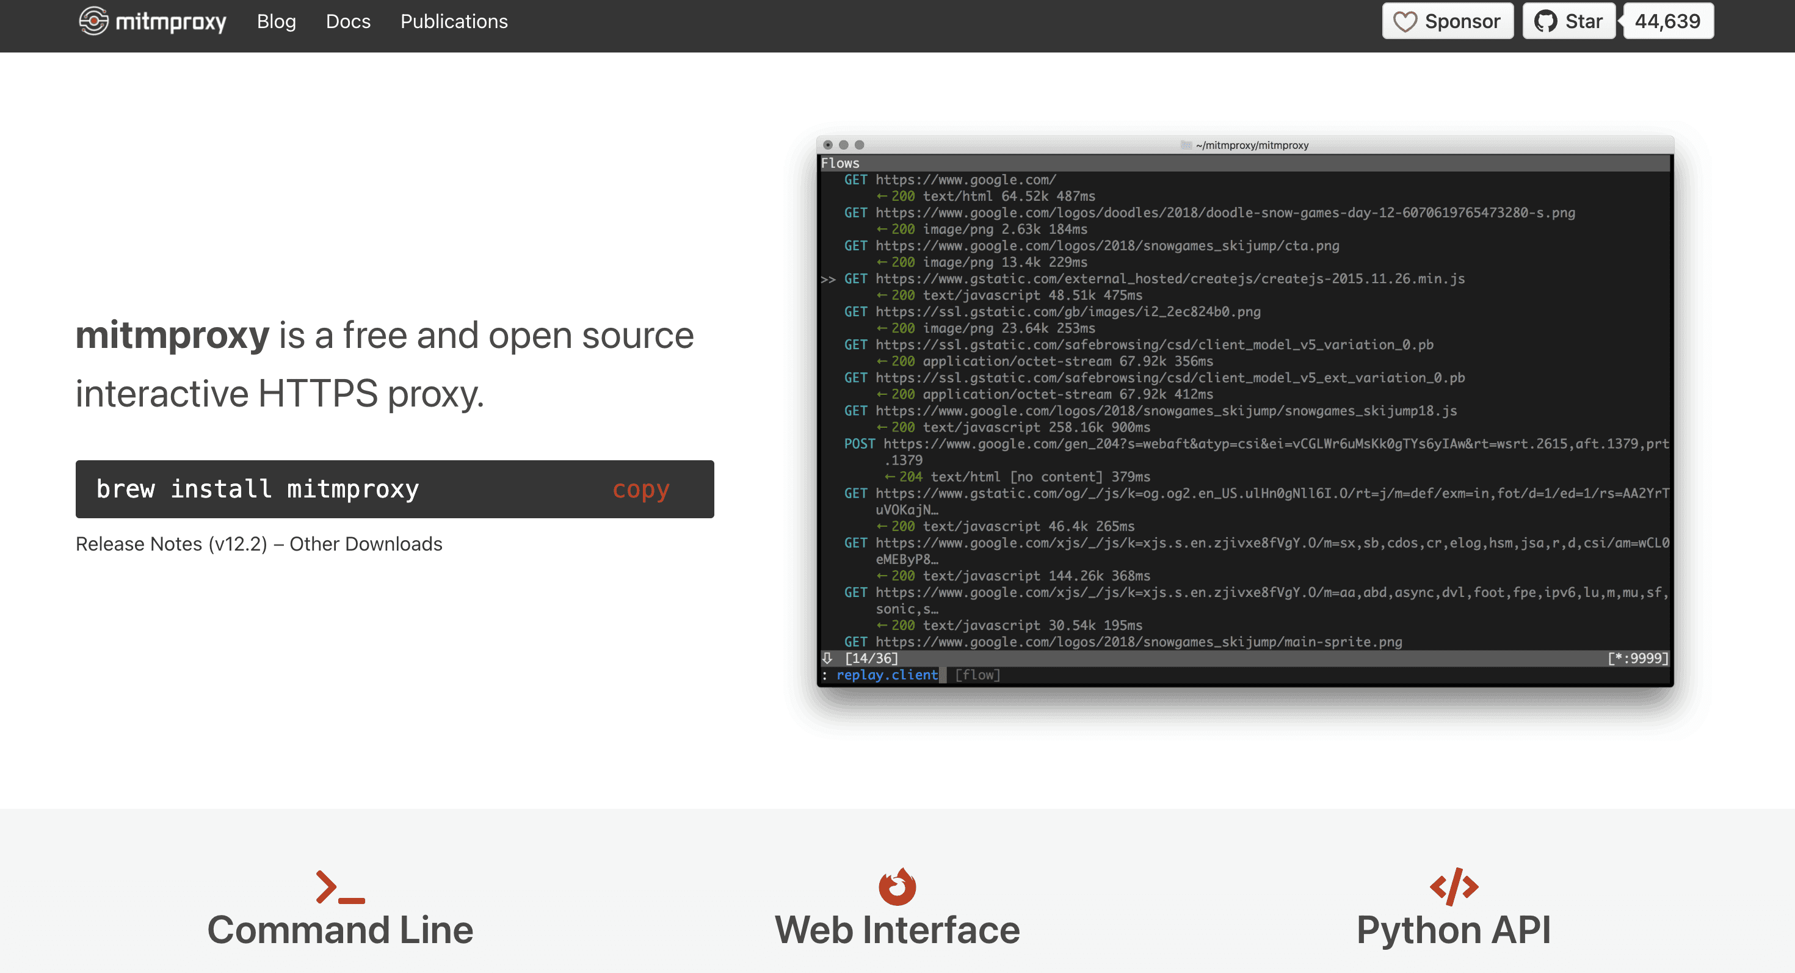Click the heart icon in Sponsor button

coord(1405,21)
